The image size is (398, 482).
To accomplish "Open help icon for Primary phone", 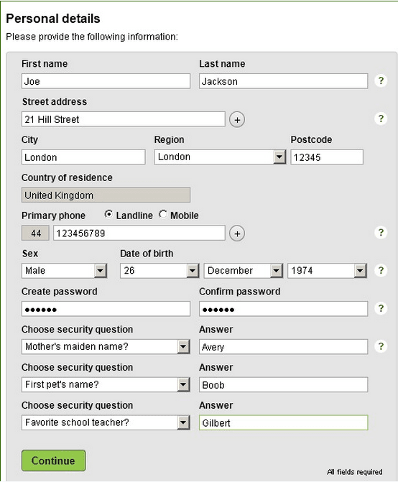I will point(381,233).
